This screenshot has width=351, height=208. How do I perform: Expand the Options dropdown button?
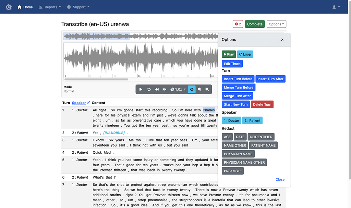point(276,24)
